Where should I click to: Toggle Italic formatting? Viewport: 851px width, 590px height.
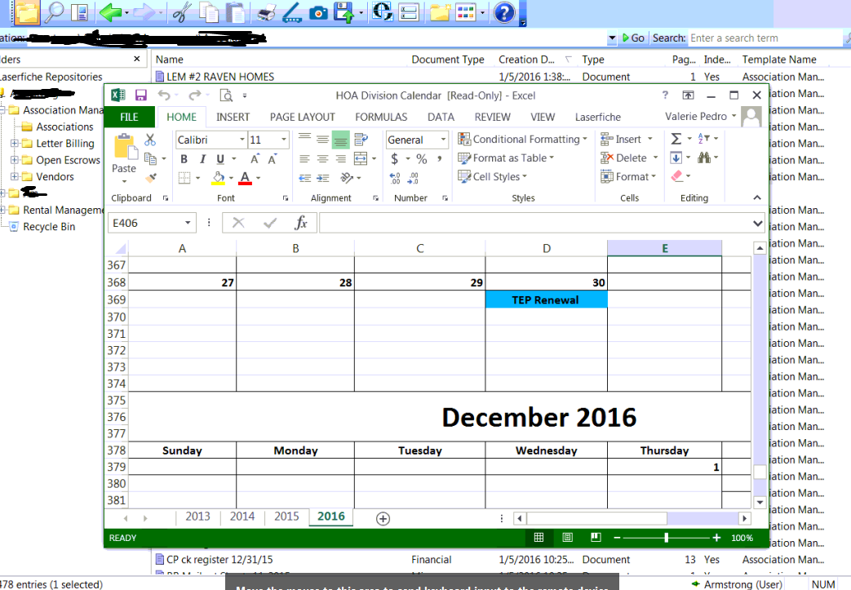202,159
